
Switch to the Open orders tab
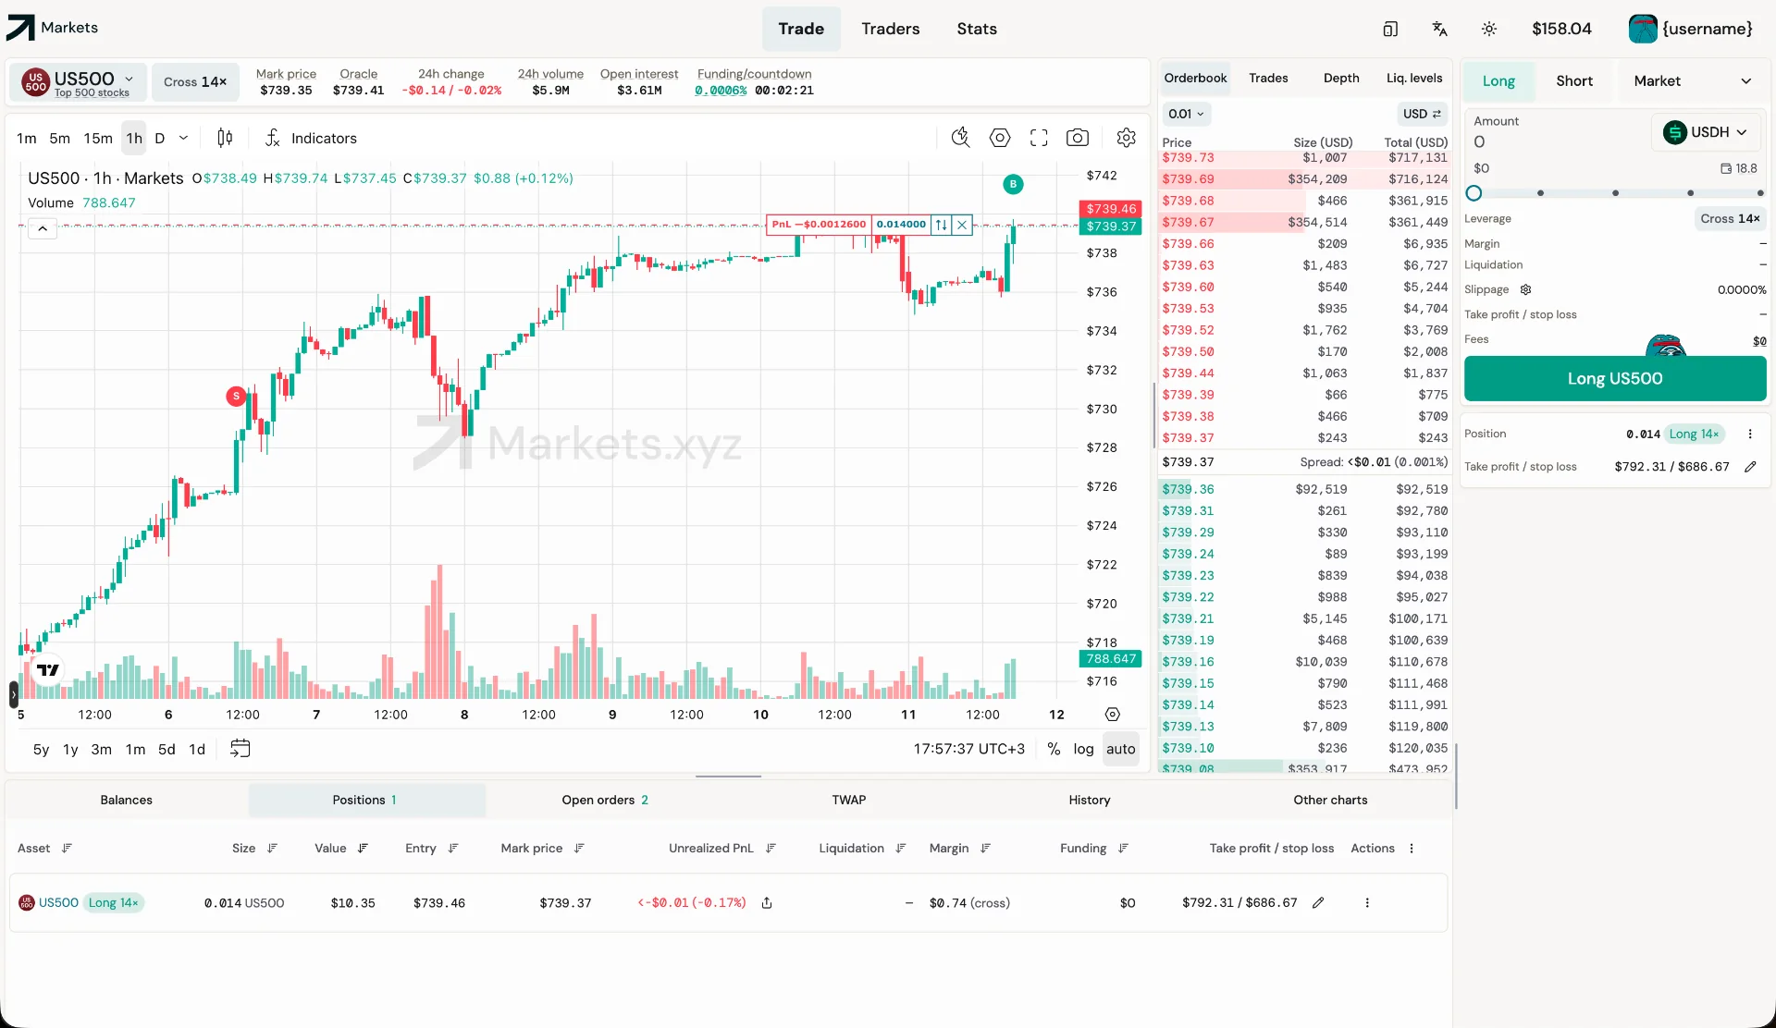[605, 800]
